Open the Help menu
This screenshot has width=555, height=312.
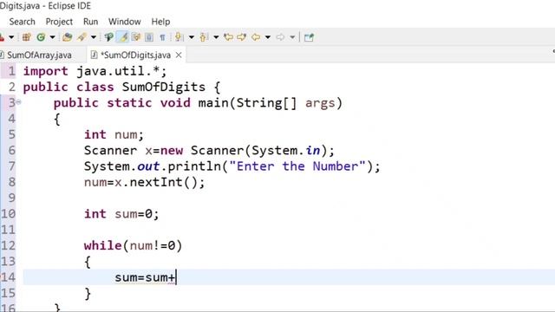(x=160, y=22)
